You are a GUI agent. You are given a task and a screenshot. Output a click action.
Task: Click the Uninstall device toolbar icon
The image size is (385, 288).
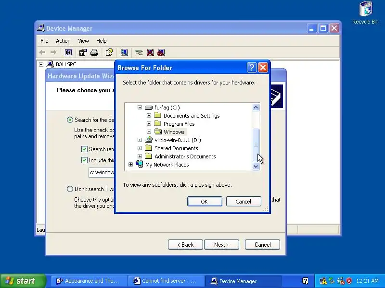(x=150, y=52)
